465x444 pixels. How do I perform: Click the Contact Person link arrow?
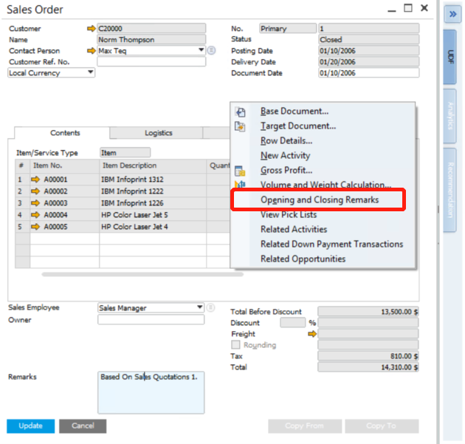[91, 51]
